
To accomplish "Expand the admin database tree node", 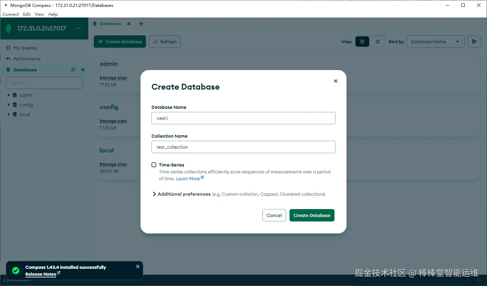I will 9,95.
